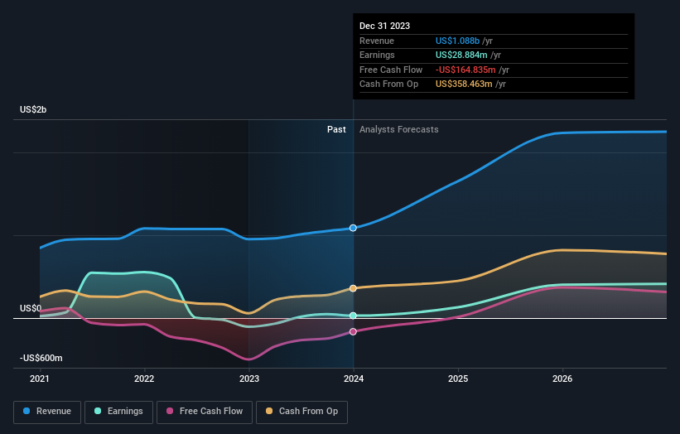Click the US$2b y-axis label
This screenshot has width=680, height=434.
[33, 109]
